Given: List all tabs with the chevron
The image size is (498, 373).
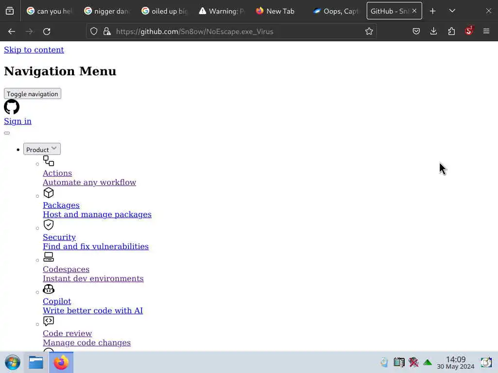Looking at the screenshot, I should click(x=452, y=11).
